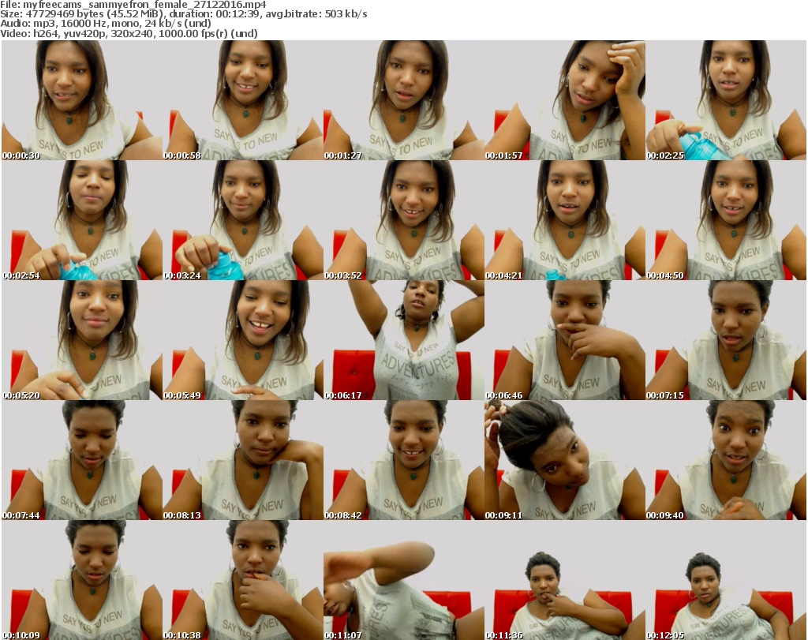808x640 pixels.
Task: Click the Size and duration info line
Action: 184,14
